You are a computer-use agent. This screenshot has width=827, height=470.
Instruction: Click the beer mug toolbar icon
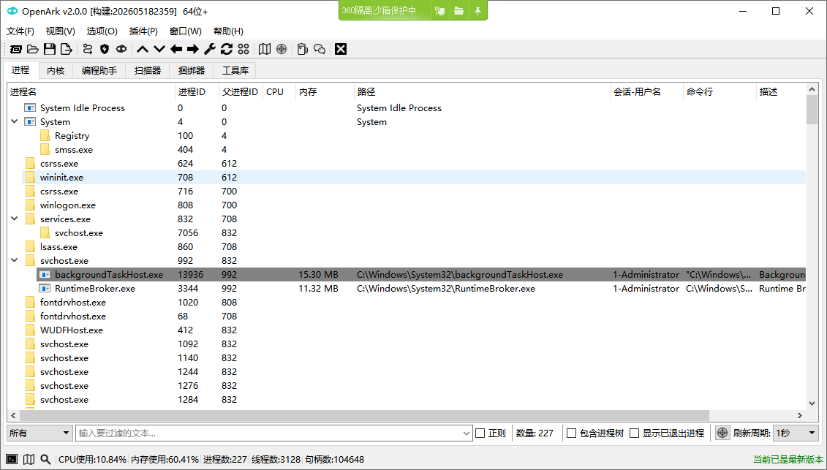tap(303, 49)
